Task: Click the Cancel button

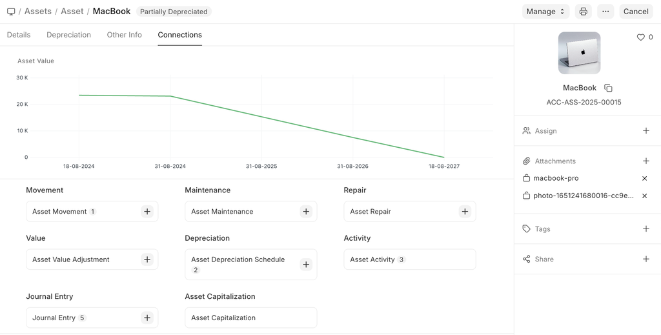Action: [x=636, y=12]
